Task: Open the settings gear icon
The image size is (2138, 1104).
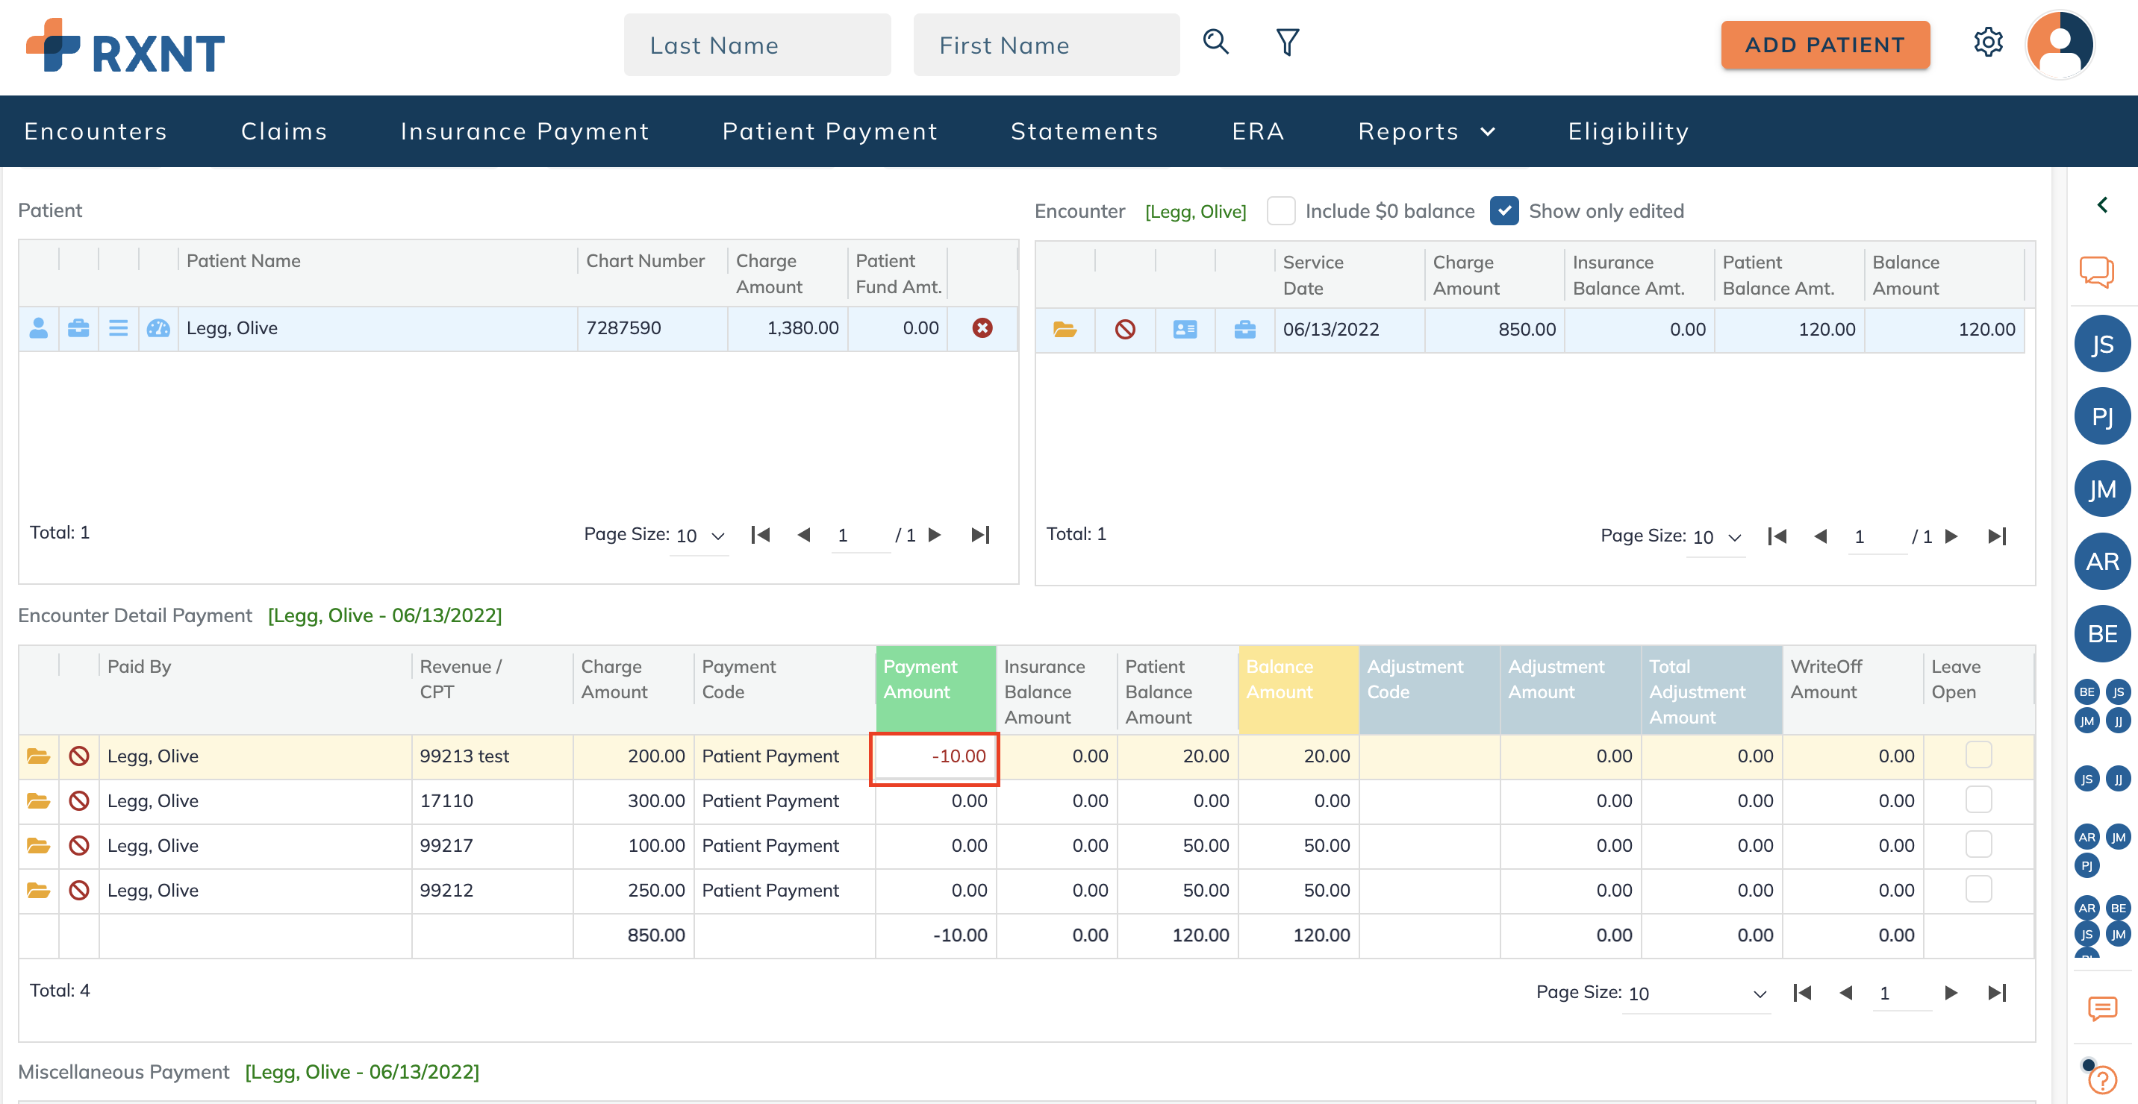Action: tap(1988, 43)
